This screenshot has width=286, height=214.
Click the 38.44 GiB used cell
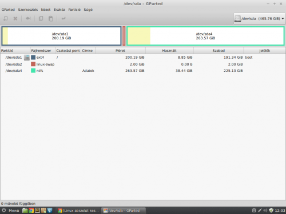[x=184, y=71]
